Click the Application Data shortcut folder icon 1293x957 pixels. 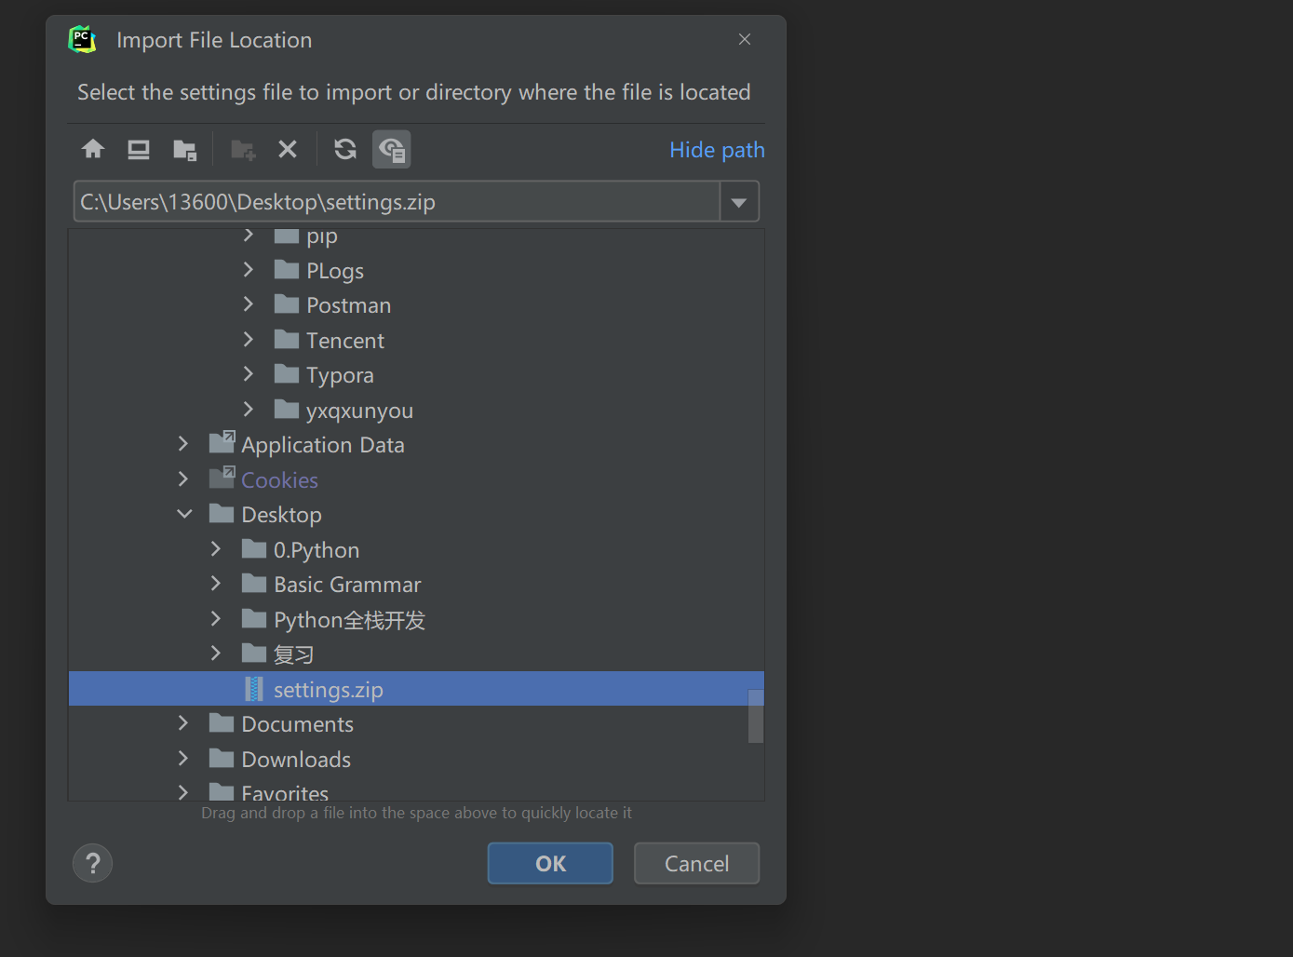pos(222,442)
